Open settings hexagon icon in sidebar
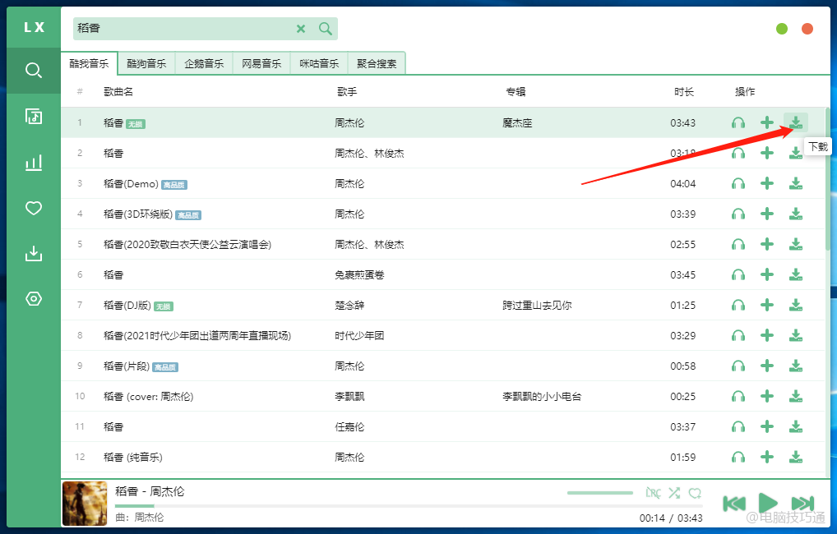The image size is (837, 534). point(33,298)
